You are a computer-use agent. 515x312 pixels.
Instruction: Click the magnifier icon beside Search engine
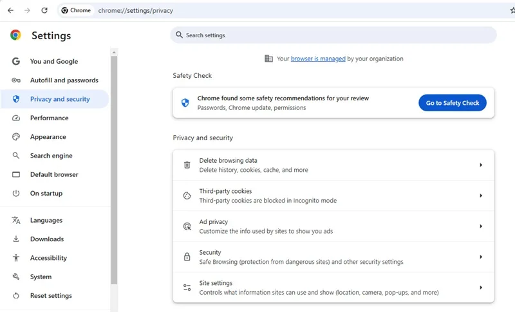[16, 156]
